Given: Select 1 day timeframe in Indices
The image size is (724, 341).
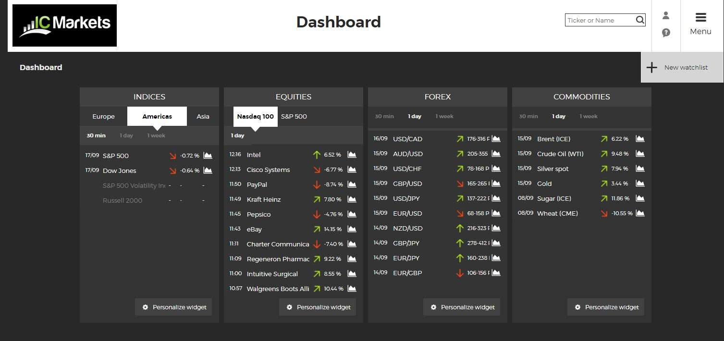Looking at the screenshot, I should [x=126, y=135].
